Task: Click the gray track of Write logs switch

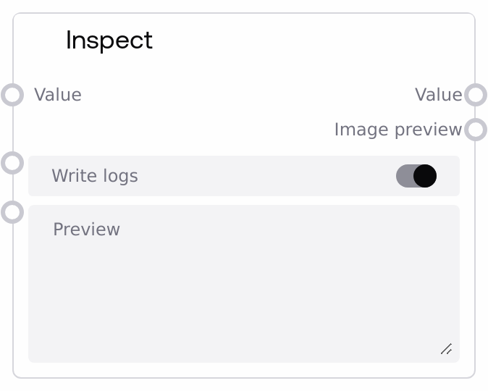Action: click(404, 176)
